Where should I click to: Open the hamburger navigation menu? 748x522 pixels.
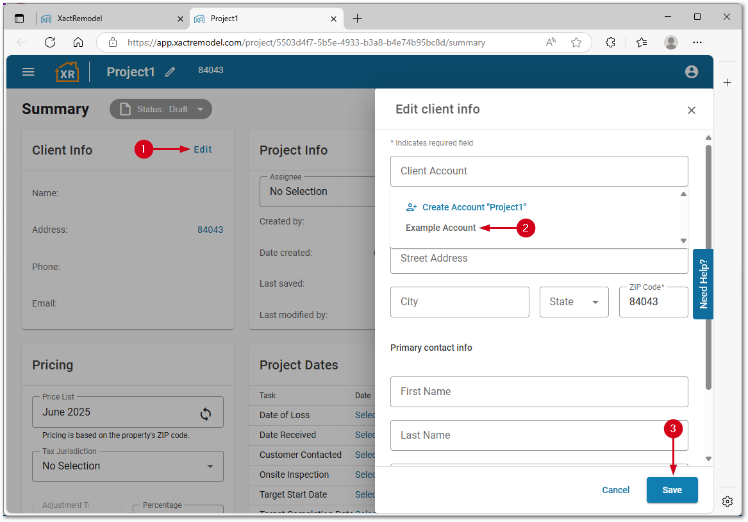coord(28,72)
